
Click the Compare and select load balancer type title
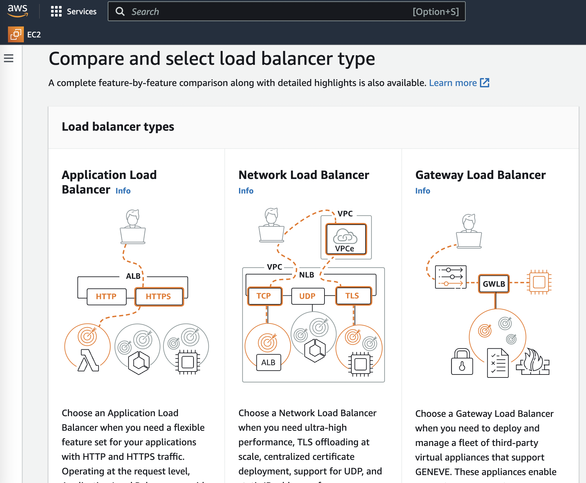click(x=212, y=59)
